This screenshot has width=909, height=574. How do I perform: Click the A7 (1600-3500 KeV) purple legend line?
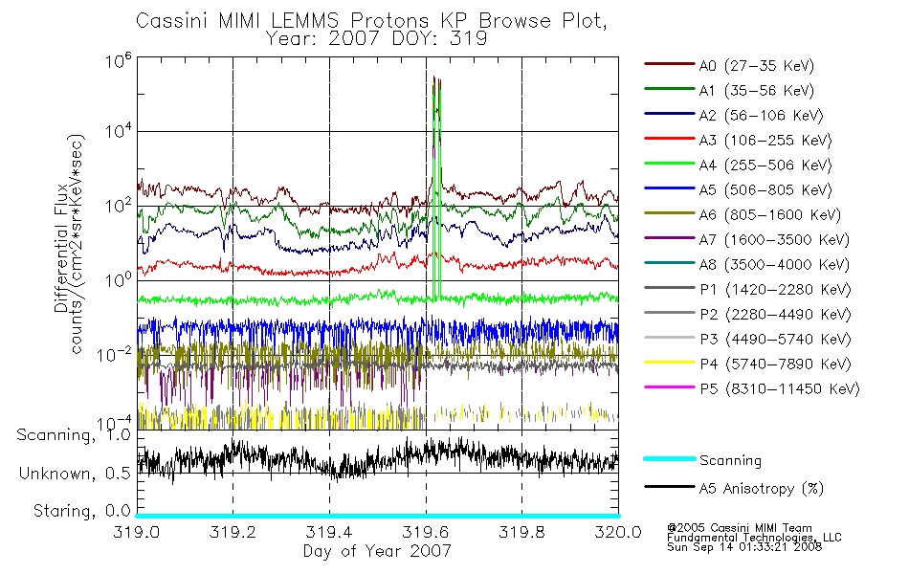(669, 237)
